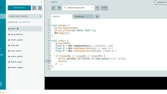167x94 pixels.
Task: Click the 'return;' statement
Action: (62, 61)
